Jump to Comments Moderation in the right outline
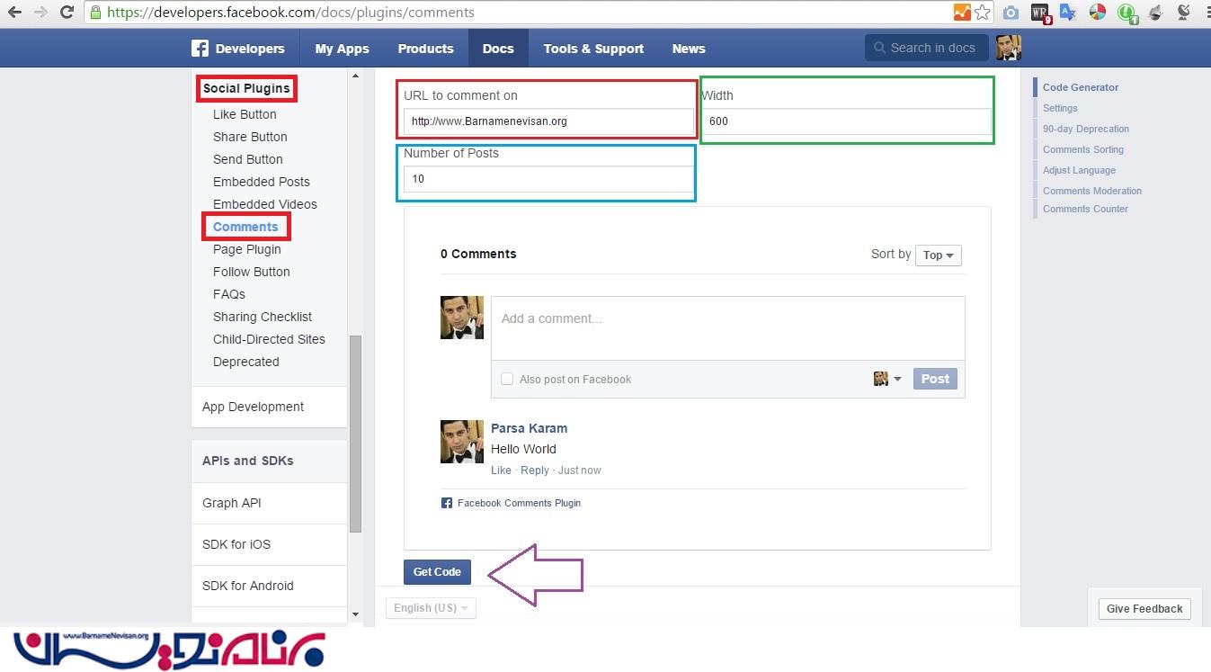 [1091, 191]
